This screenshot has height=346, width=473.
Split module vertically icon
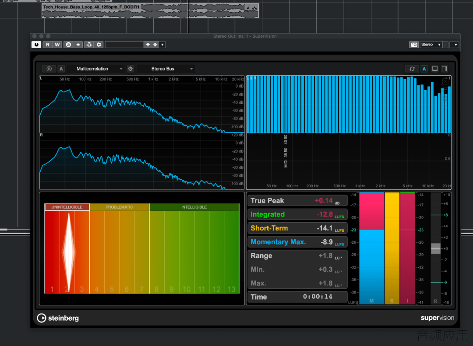445,69
